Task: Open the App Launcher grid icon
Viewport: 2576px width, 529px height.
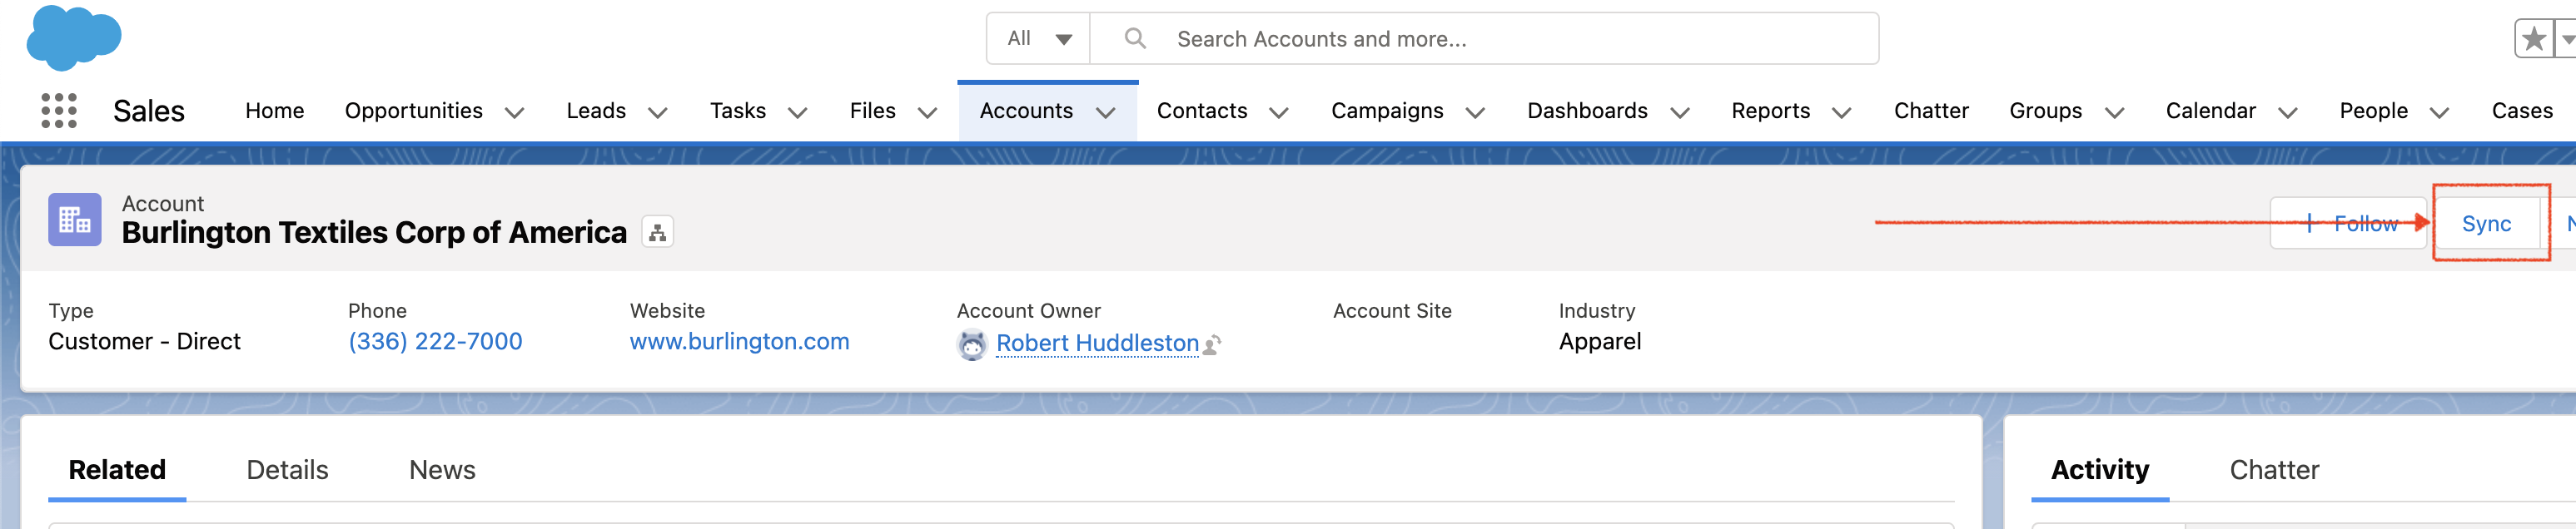Action: click(59, 111)
